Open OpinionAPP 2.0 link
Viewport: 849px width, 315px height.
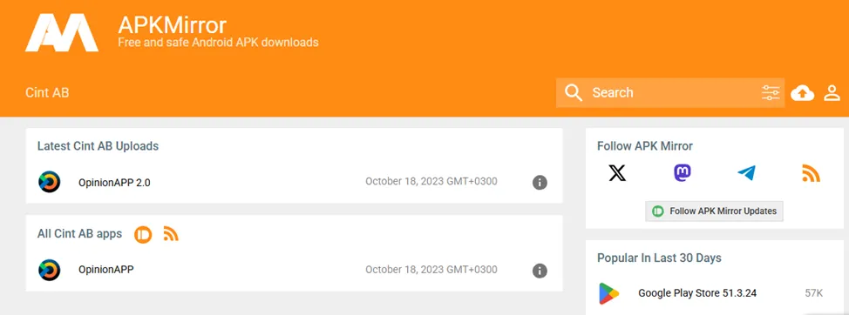pos(114,183)
